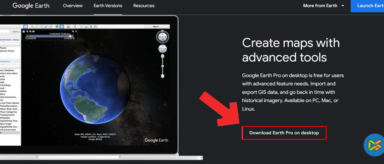Click the 11/16/2018 10:55 am timestamp
Viewport: 384px width, 164px height.
click(x=60, y=34)
